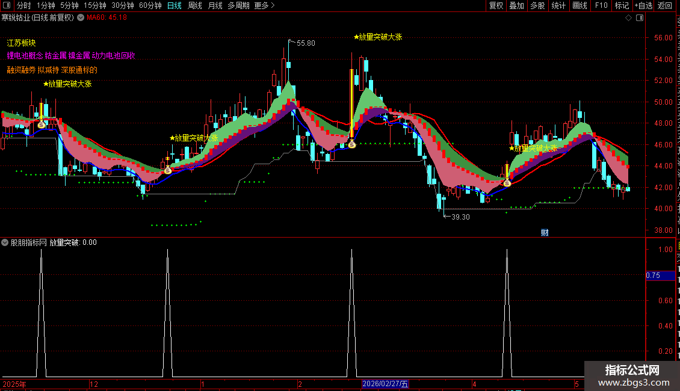Select the 周线 weekly period tab
680x391 pixels.
195,5
